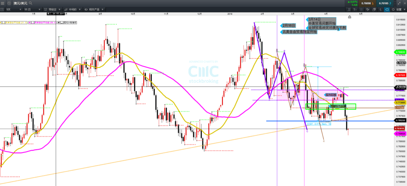Screen dimensions: 407x186
Task: Minimize the yellow moving average (21) legend
Action: click(4, 23)
